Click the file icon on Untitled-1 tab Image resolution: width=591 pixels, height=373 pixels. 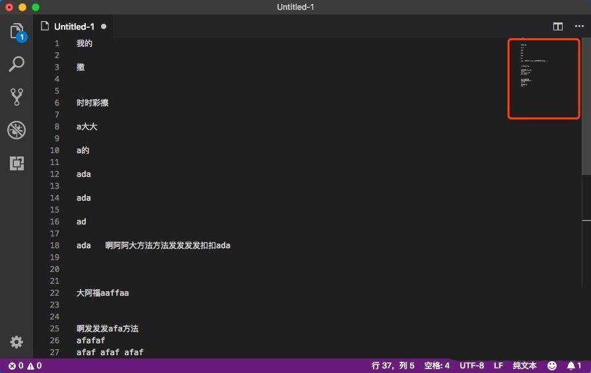coord(45,26)
